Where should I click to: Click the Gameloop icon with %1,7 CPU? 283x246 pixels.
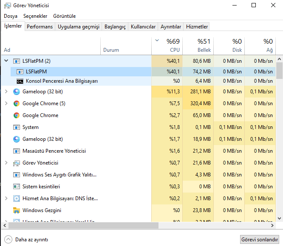[x=17, y=139]
